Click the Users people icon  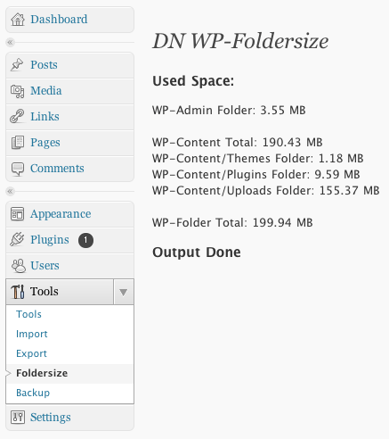coord(19,266)
